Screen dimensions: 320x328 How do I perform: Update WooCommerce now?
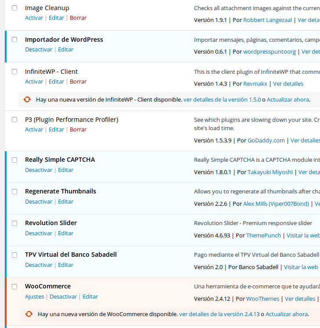287,314
